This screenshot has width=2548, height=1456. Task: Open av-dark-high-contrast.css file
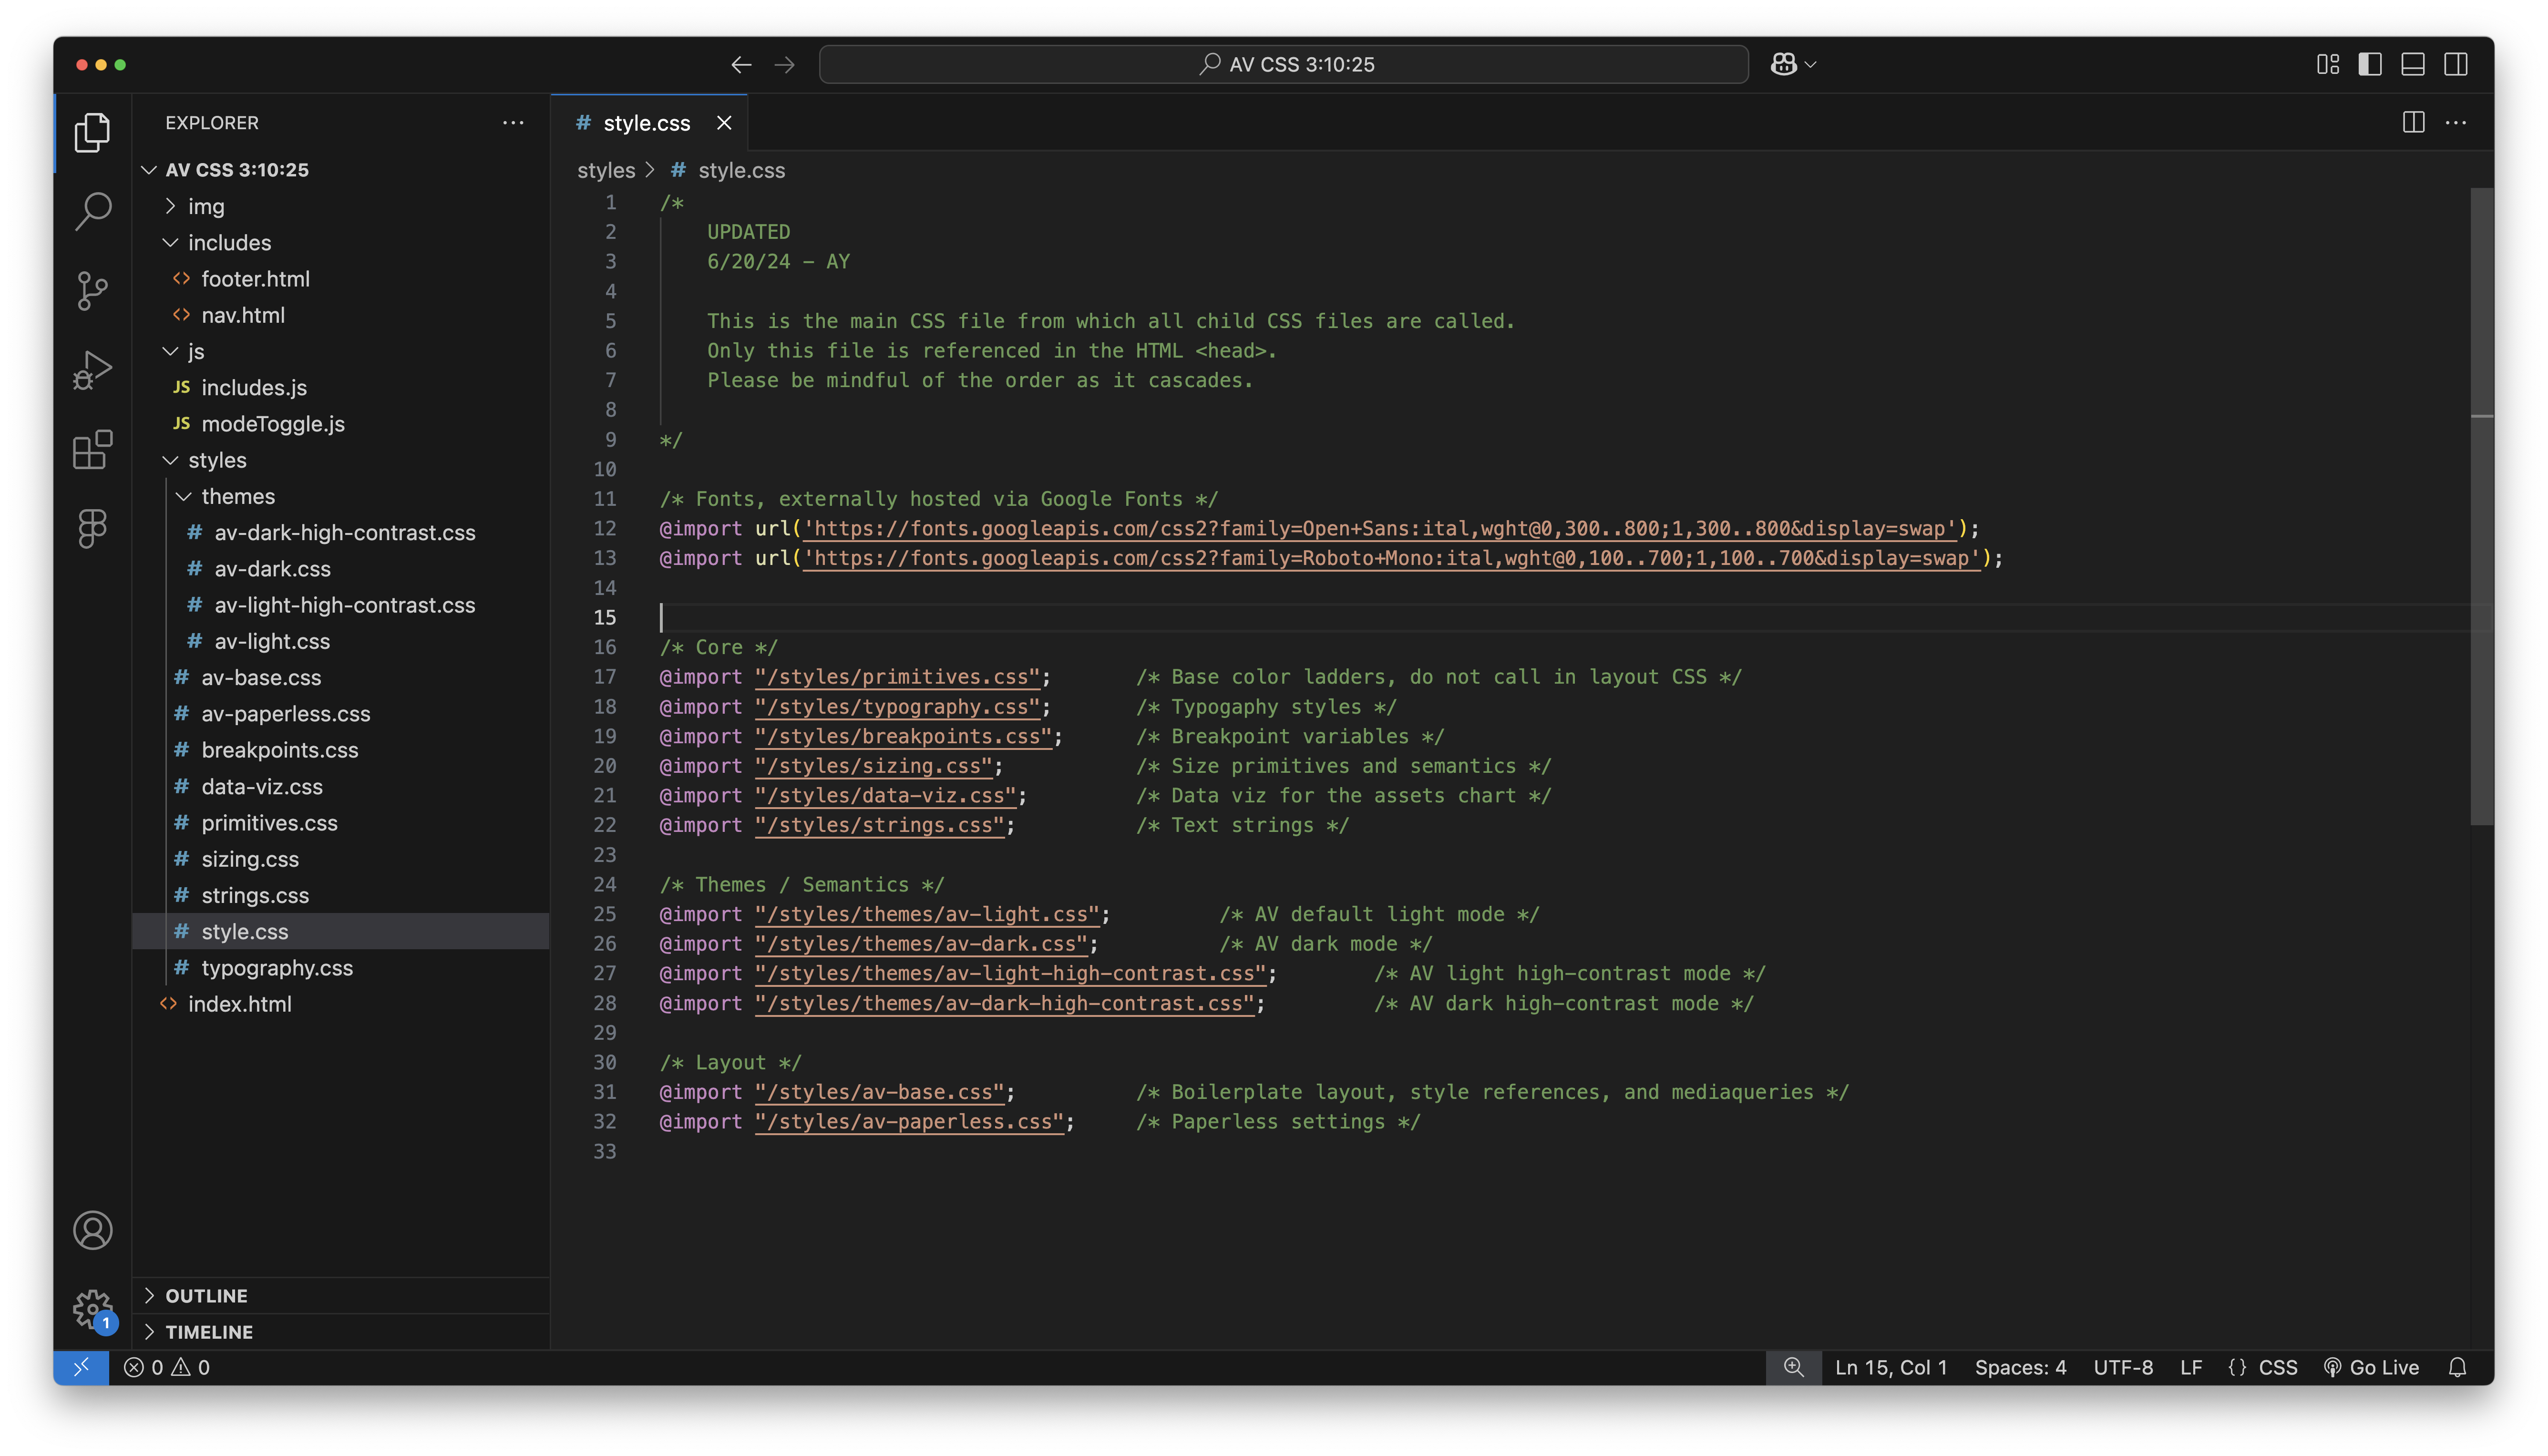coord(341,533)
